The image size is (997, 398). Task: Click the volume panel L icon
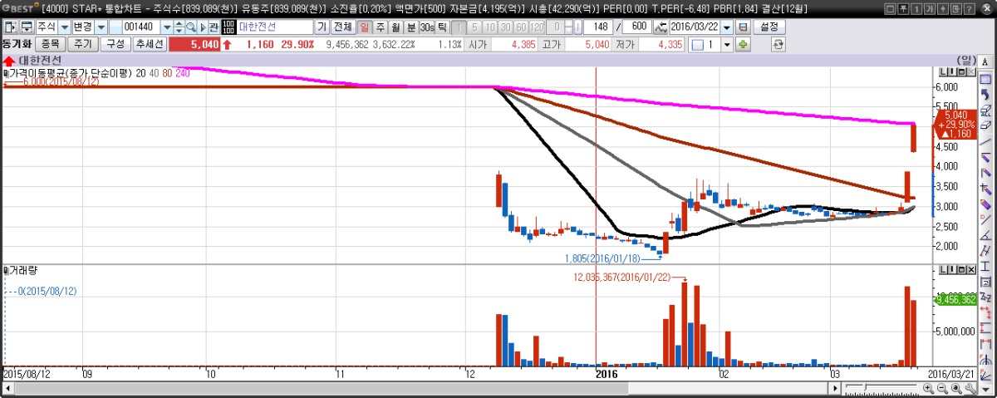click(x=943, y=270)
